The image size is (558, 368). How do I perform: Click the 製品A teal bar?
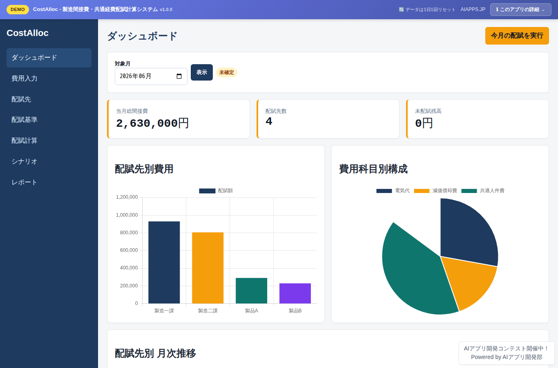pyautogui.click(x=252, y=291)
